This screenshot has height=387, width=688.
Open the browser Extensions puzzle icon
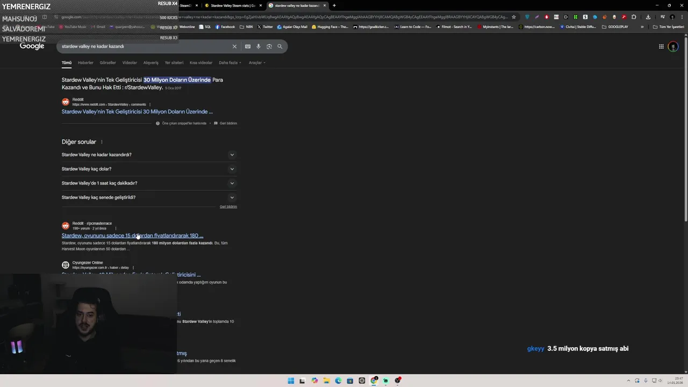(634, 17)
